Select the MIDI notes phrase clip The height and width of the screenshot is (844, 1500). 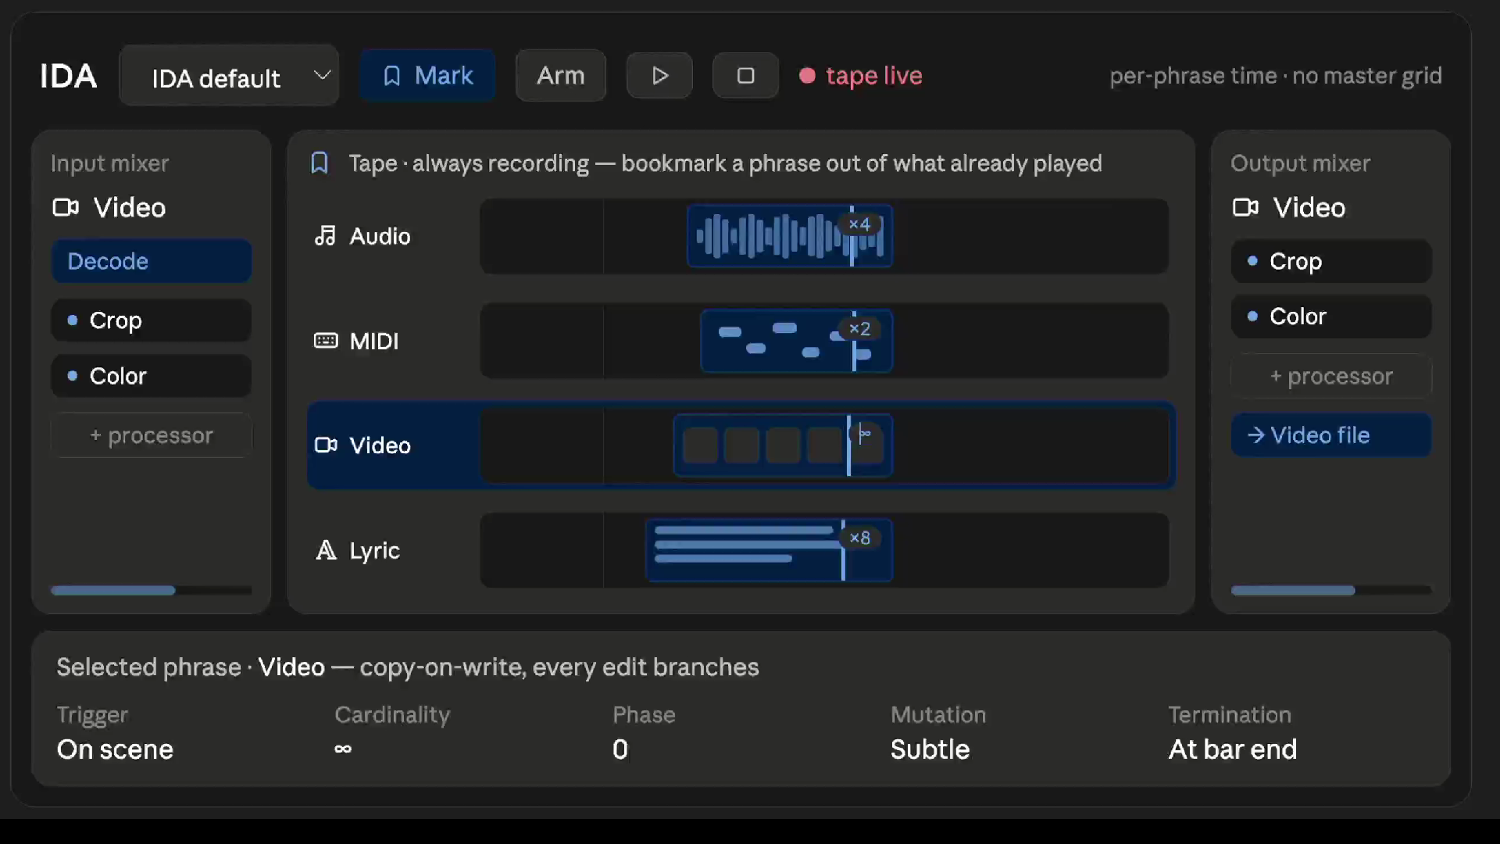(796, 341)
